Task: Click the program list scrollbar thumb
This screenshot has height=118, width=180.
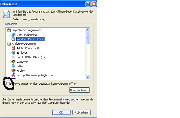Action: [x=87, y=38]
